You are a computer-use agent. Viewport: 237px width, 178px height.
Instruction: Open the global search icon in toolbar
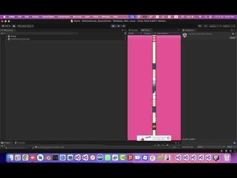point(205,26)
